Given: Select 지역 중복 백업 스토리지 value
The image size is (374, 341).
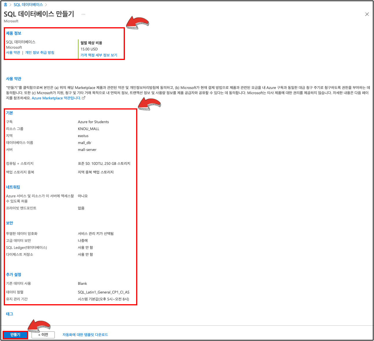Looking at the screenshot, I should click(x=96, y=172).
